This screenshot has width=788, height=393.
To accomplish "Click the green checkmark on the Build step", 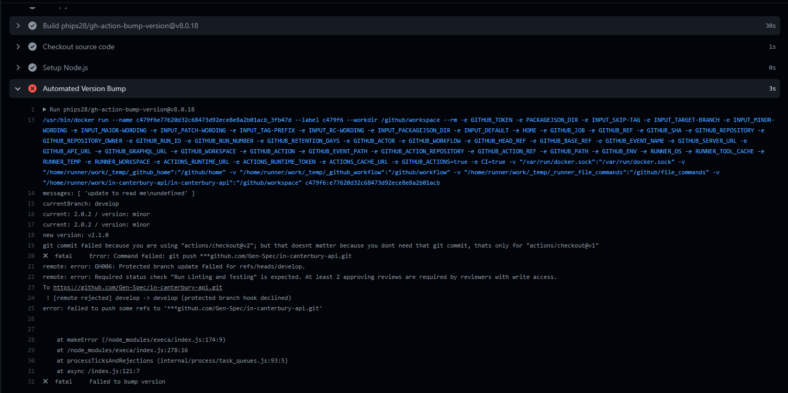I will pyautogui.click(x=32, y=25).
